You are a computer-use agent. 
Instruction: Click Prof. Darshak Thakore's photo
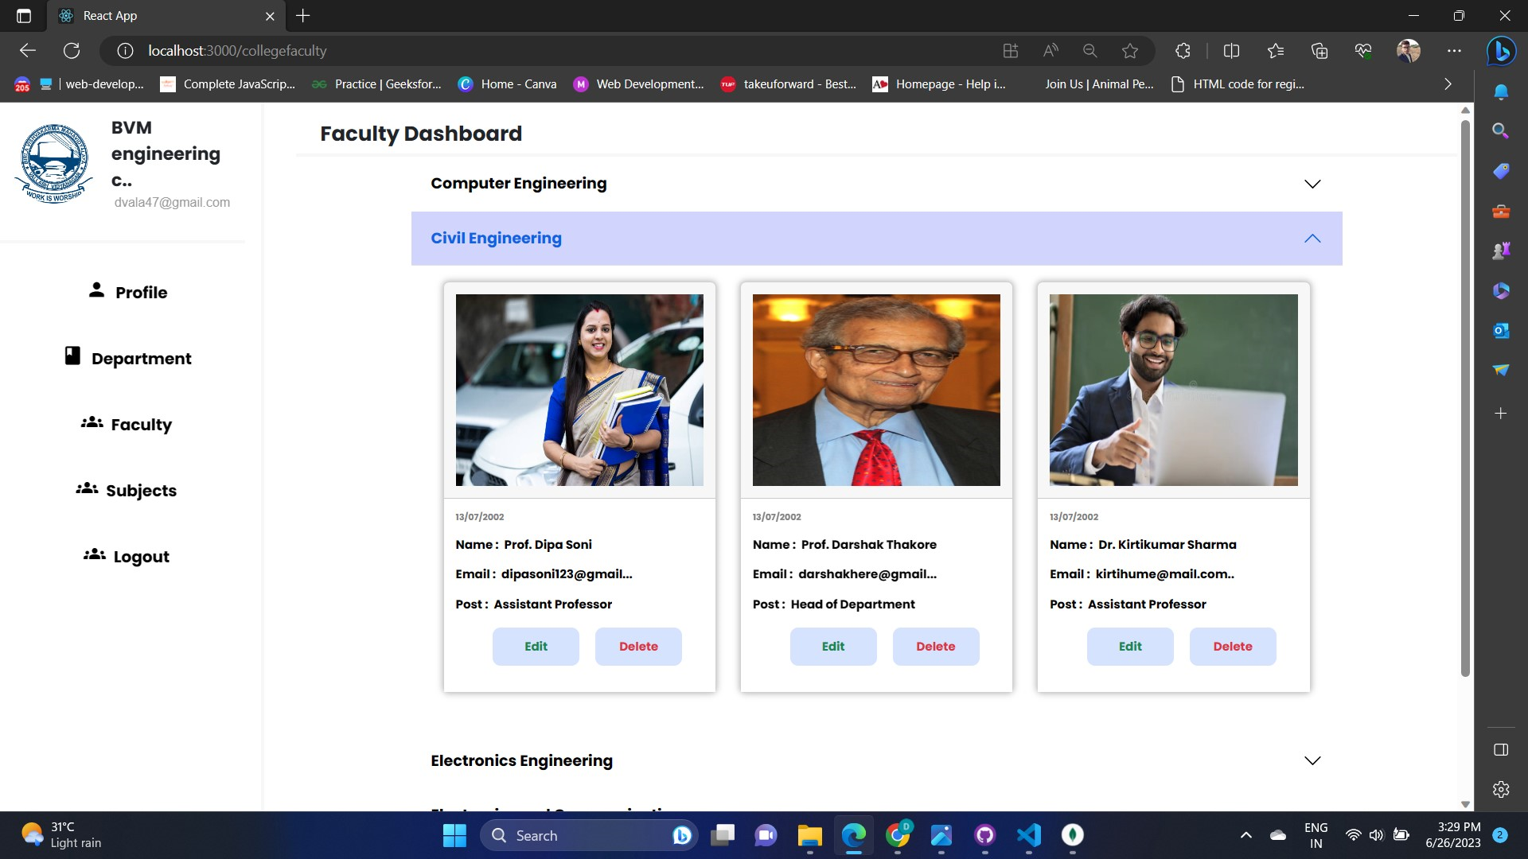pos(876,390)
